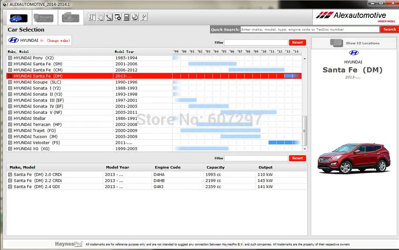Click the Output column header
Viewport: 399px width, 250px height.
click(x=265, y=167)
